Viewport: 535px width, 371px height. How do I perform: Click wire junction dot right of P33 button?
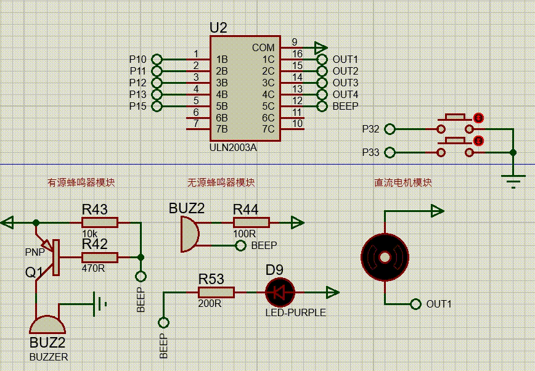pyautogui.click(x=513, y=153)
